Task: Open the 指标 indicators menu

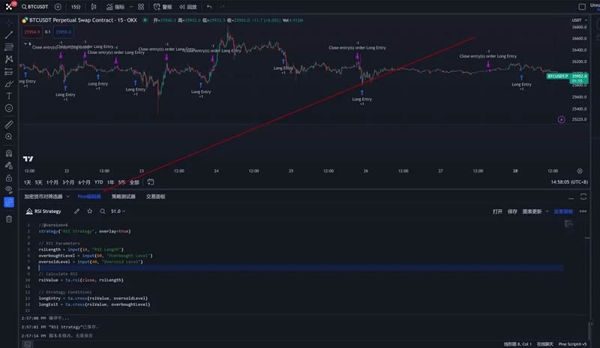Action: tap(115, 7)
